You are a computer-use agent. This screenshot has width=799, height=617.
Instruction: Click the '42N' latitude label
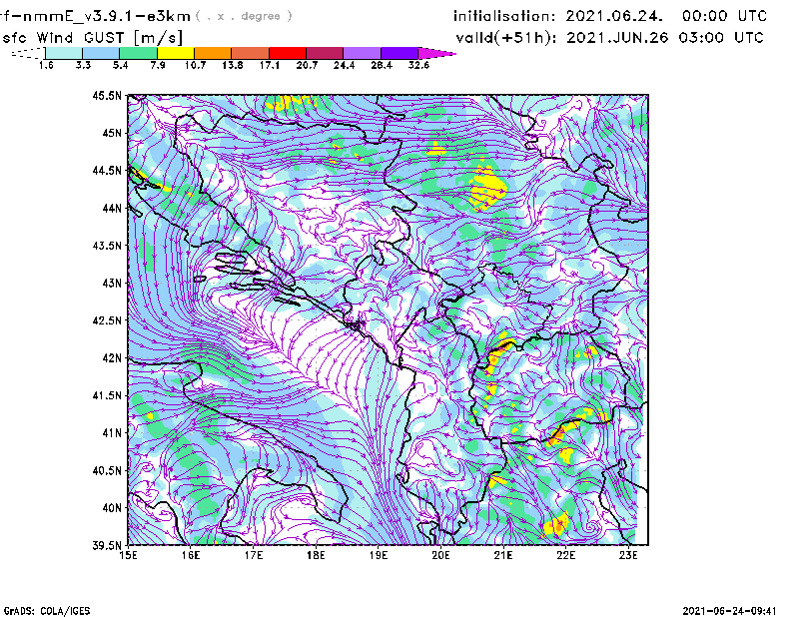tap(112, 357)
